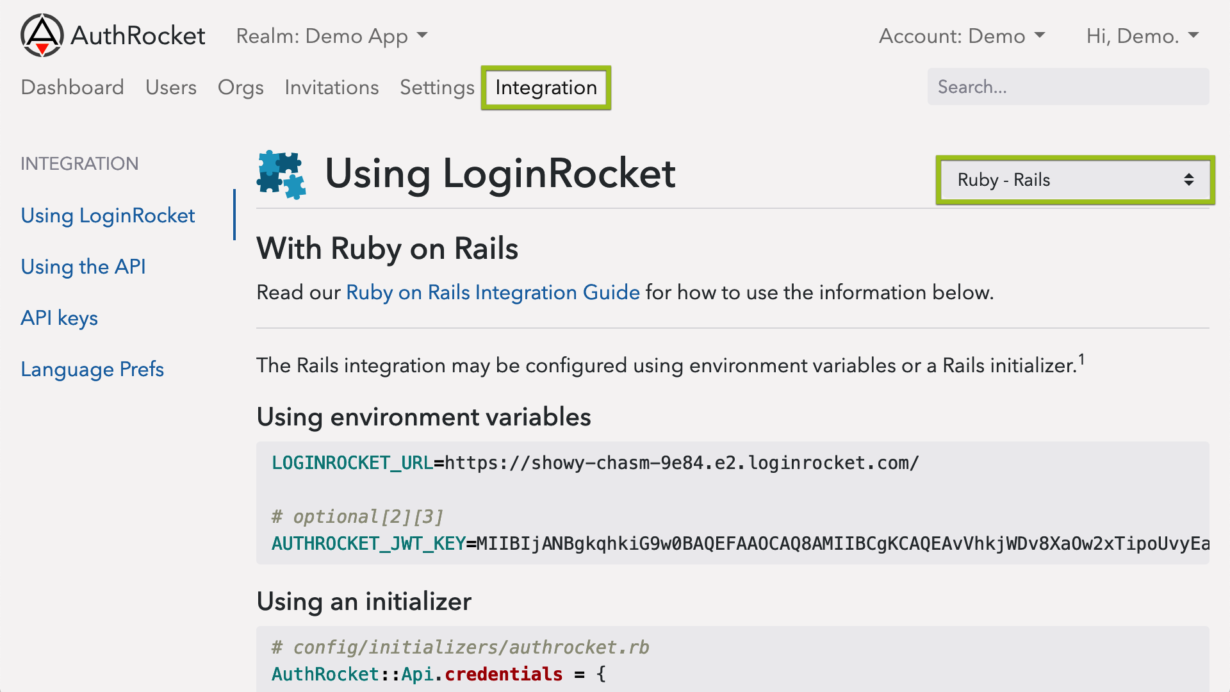Viewport: 1230px width, 692px height.
Task: Click the AUTHROCKET_JWT_KEY code line
Action: point(741,543)
